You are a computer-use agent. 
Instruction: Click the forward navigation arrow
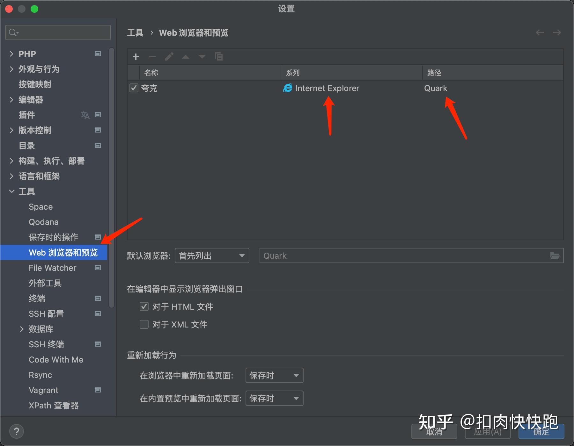coord(557,32)
